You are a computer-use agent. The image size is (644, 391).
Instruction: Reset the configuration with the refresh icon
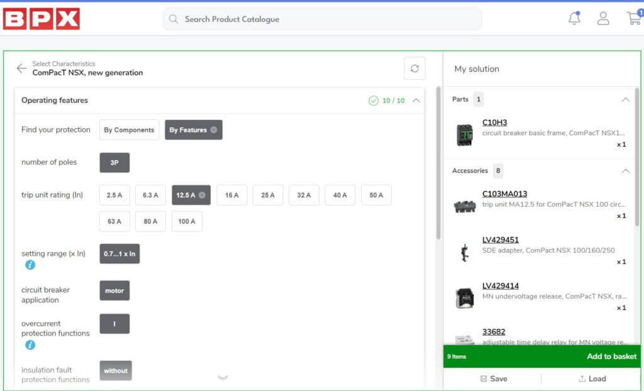[x=414, y=68]
